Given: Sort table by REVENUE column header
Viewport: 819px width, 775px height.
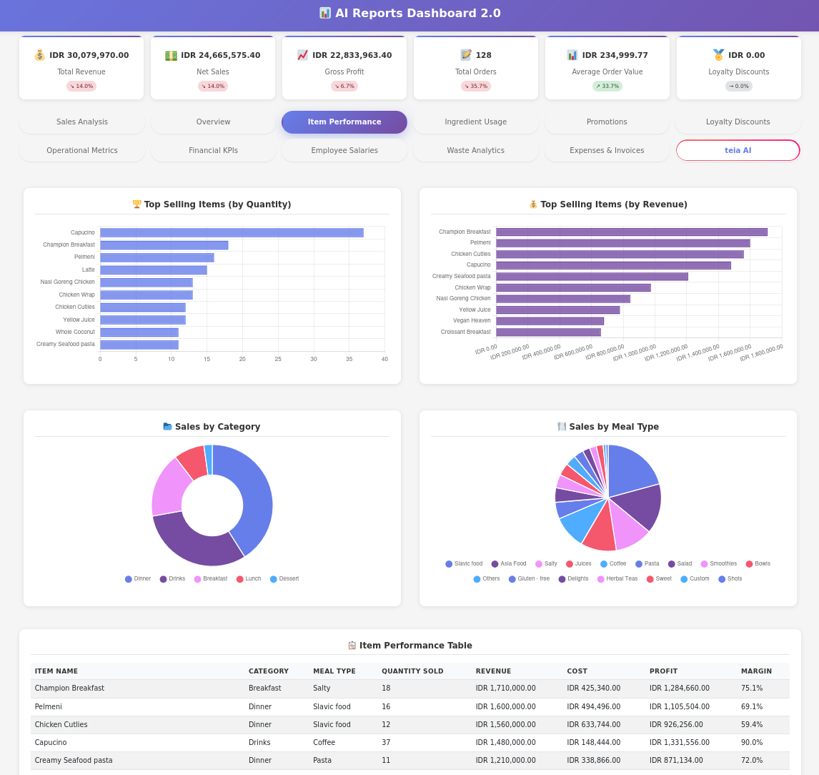Looking at the screenshot, I should tap(494, 671).
